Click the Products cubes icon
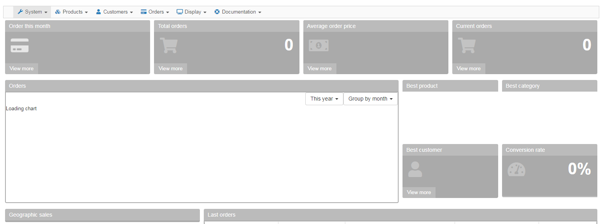This screenshot has height=224, width=602. pos(58,12)
